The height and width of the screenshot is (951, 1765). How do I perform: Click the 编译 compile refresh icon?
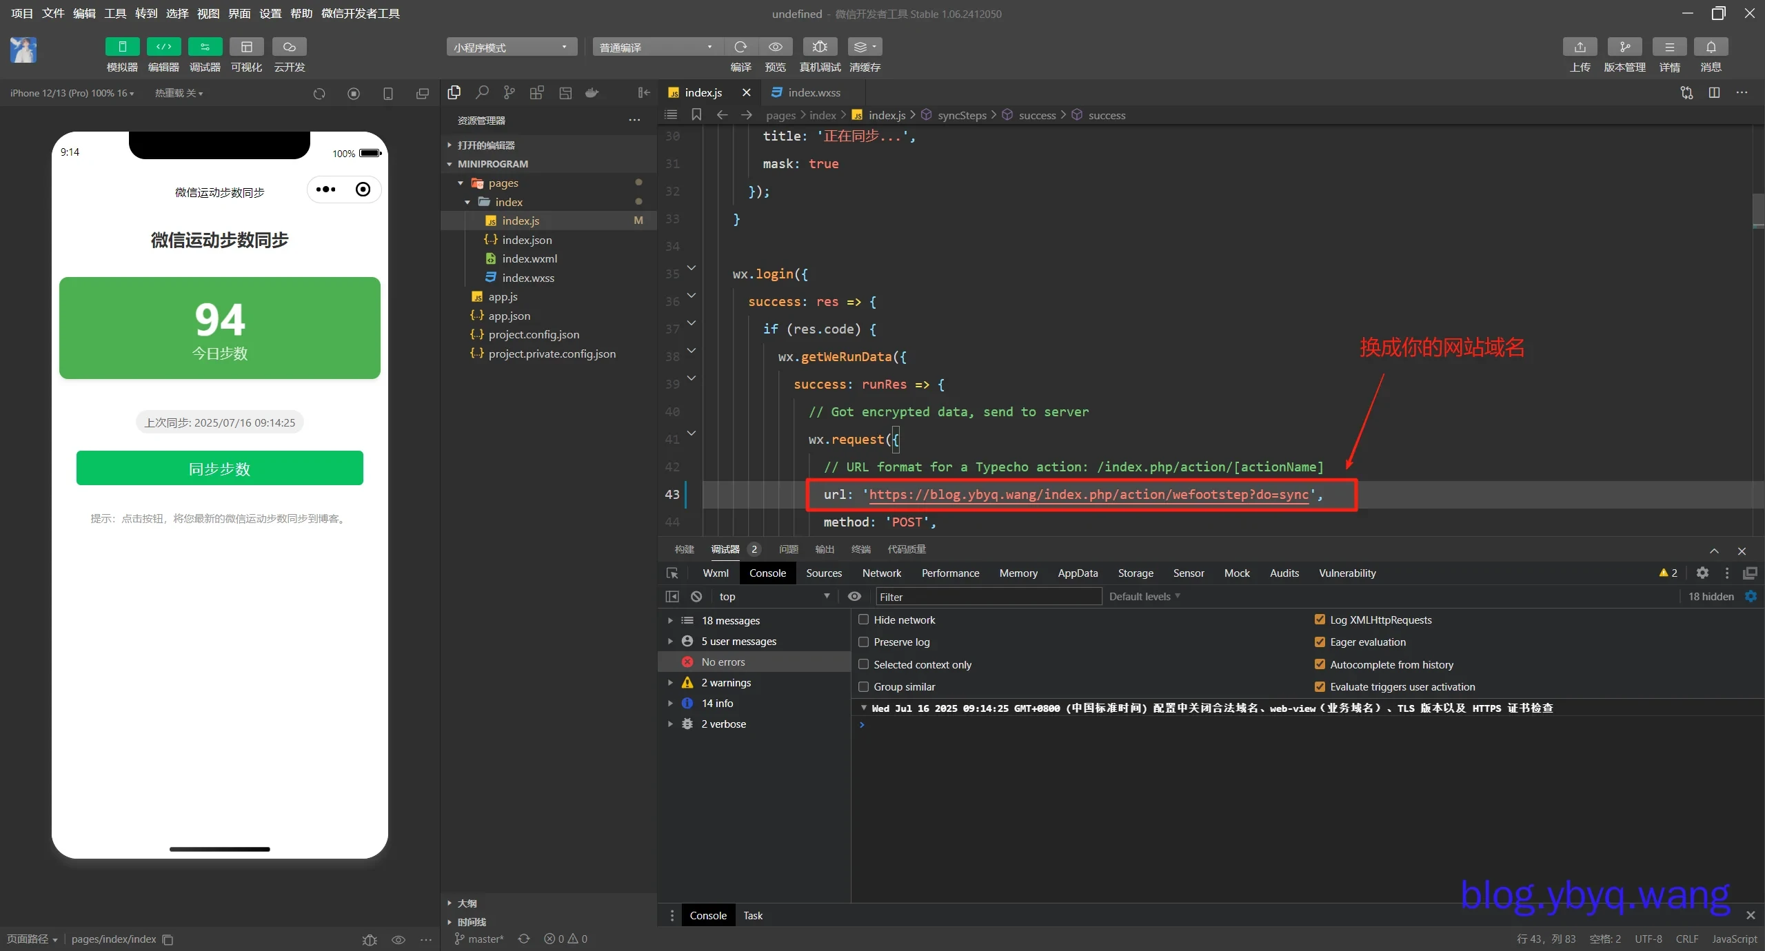coord(740,47)
